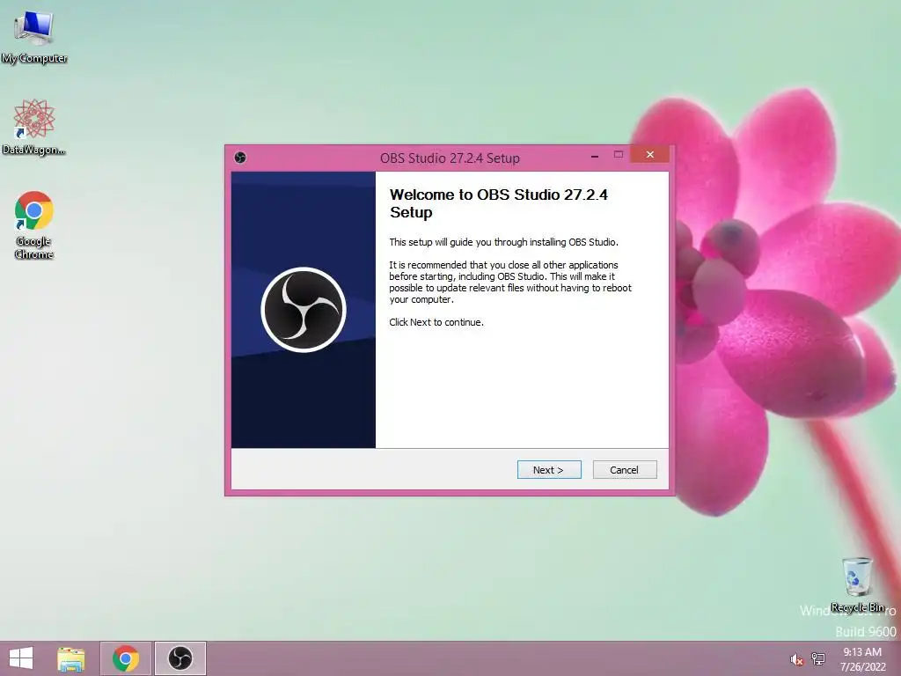Click 'This setup will guide you' sentence
This screenshot has width=901, height=676.
[503, 243]
